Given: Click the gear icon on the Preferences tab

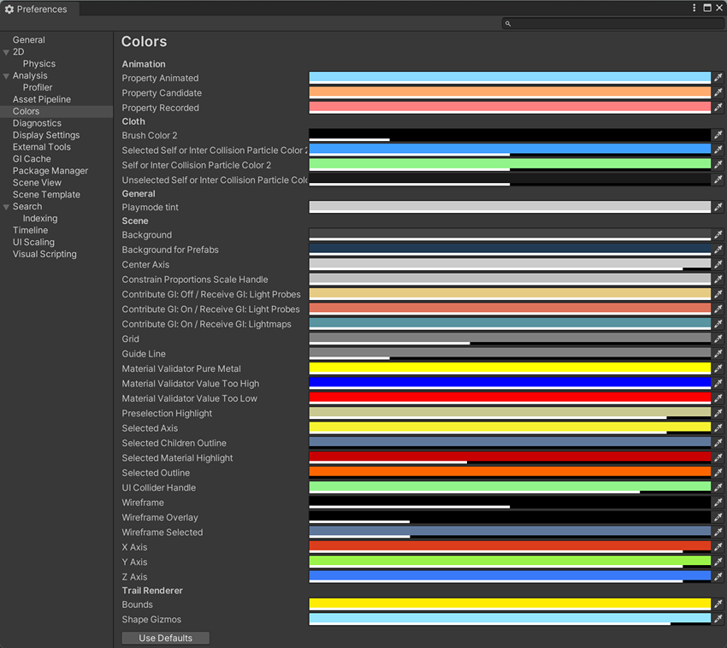Looking at the screenshot, I should coord(9,9).
